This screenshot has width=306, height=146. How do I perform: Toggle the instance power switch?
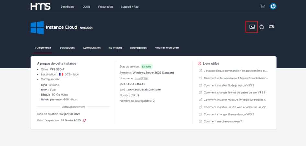click(271, 27)
